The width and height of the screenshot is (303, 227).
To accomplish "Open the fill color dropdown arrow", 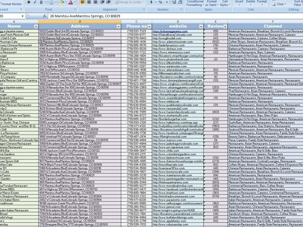I will [x=66, y=2].
